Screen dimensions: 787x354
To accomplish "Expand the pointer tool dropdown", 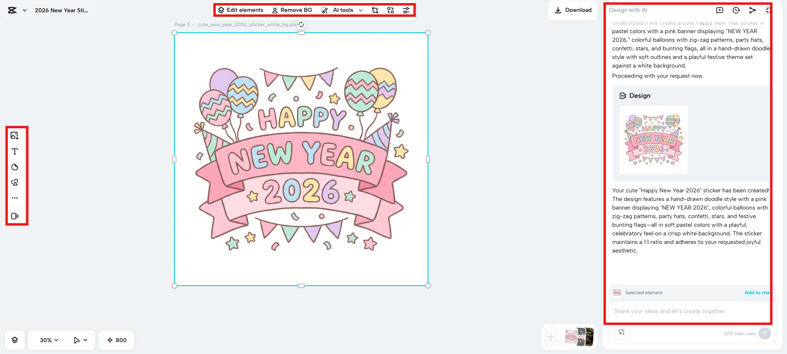I will [x=80, y=340].
